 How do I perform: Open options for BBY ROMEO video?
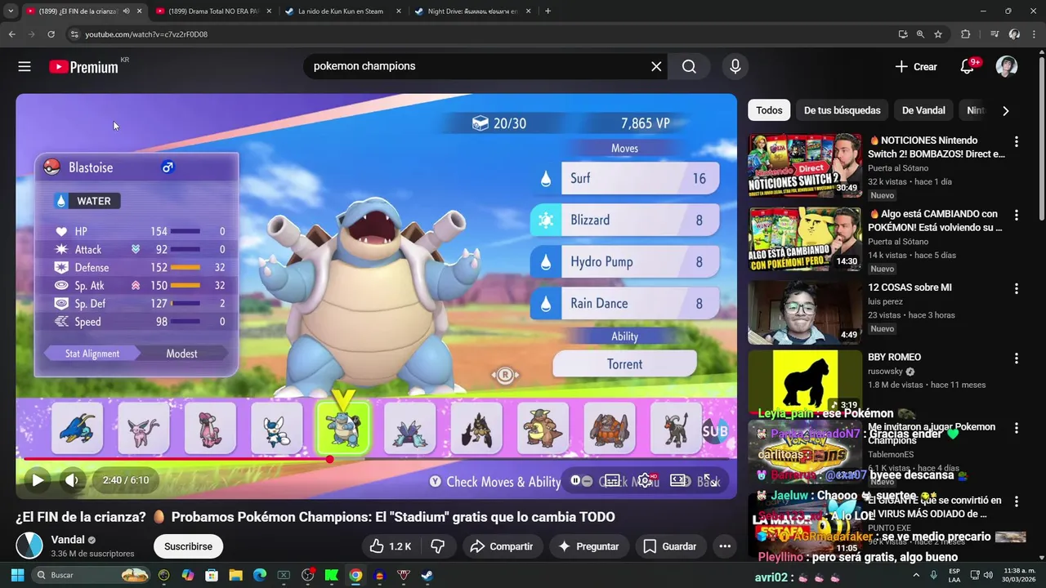1017,358
